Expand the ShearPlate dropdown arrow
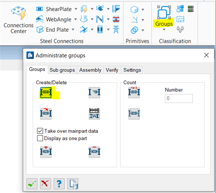Image resolution: width=216 pixels, height=193 pixels. (76, 9)
